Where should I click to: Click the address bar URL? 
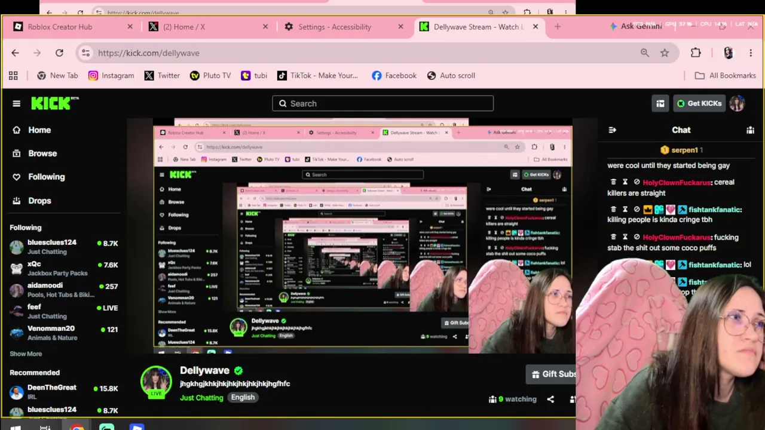[149, 53]
